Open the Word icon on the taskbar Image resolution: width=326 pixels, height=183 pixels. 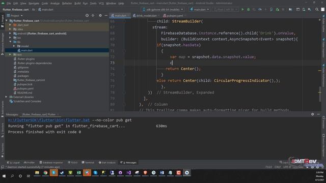pos(162,173)
